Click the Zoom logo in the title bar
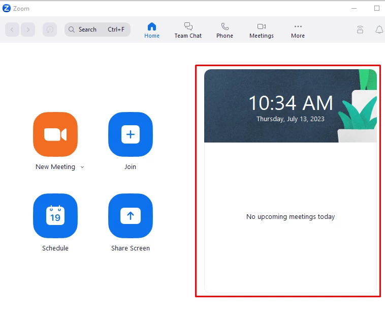This screenshot has width=385, height=310. (7, 8)
